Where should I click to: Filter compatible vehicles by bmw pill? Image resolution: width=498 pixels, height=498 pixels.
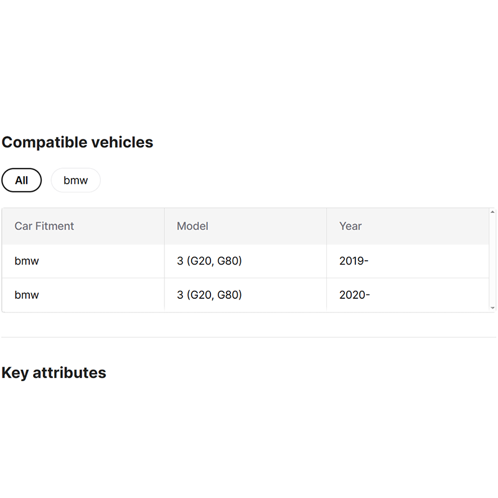point(75,181)
